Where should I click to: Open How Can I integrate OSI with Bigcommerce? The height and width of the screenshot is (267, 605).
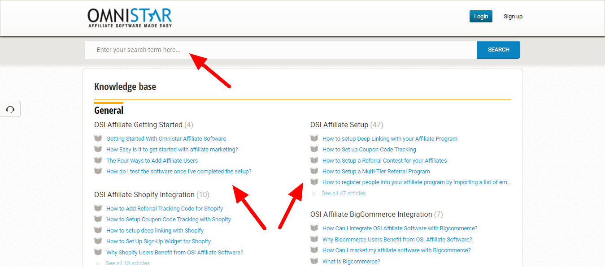click(400, 228)
